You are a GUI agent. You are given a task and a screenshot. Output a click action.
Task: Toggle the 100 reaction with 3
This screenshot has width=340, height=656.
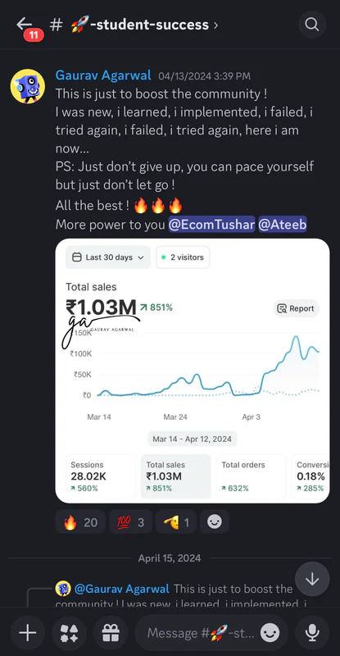pyautogui.click(x=130, y=522)
